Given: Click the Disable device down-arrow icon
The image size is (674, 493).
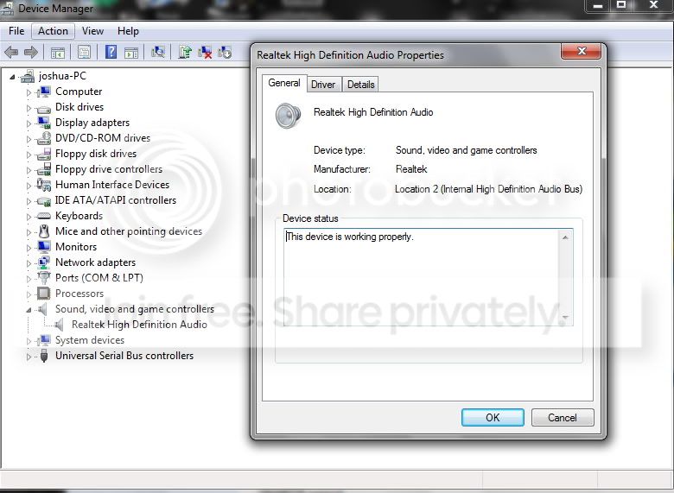Looking at the screenshot, I should (x=225, y=53).
